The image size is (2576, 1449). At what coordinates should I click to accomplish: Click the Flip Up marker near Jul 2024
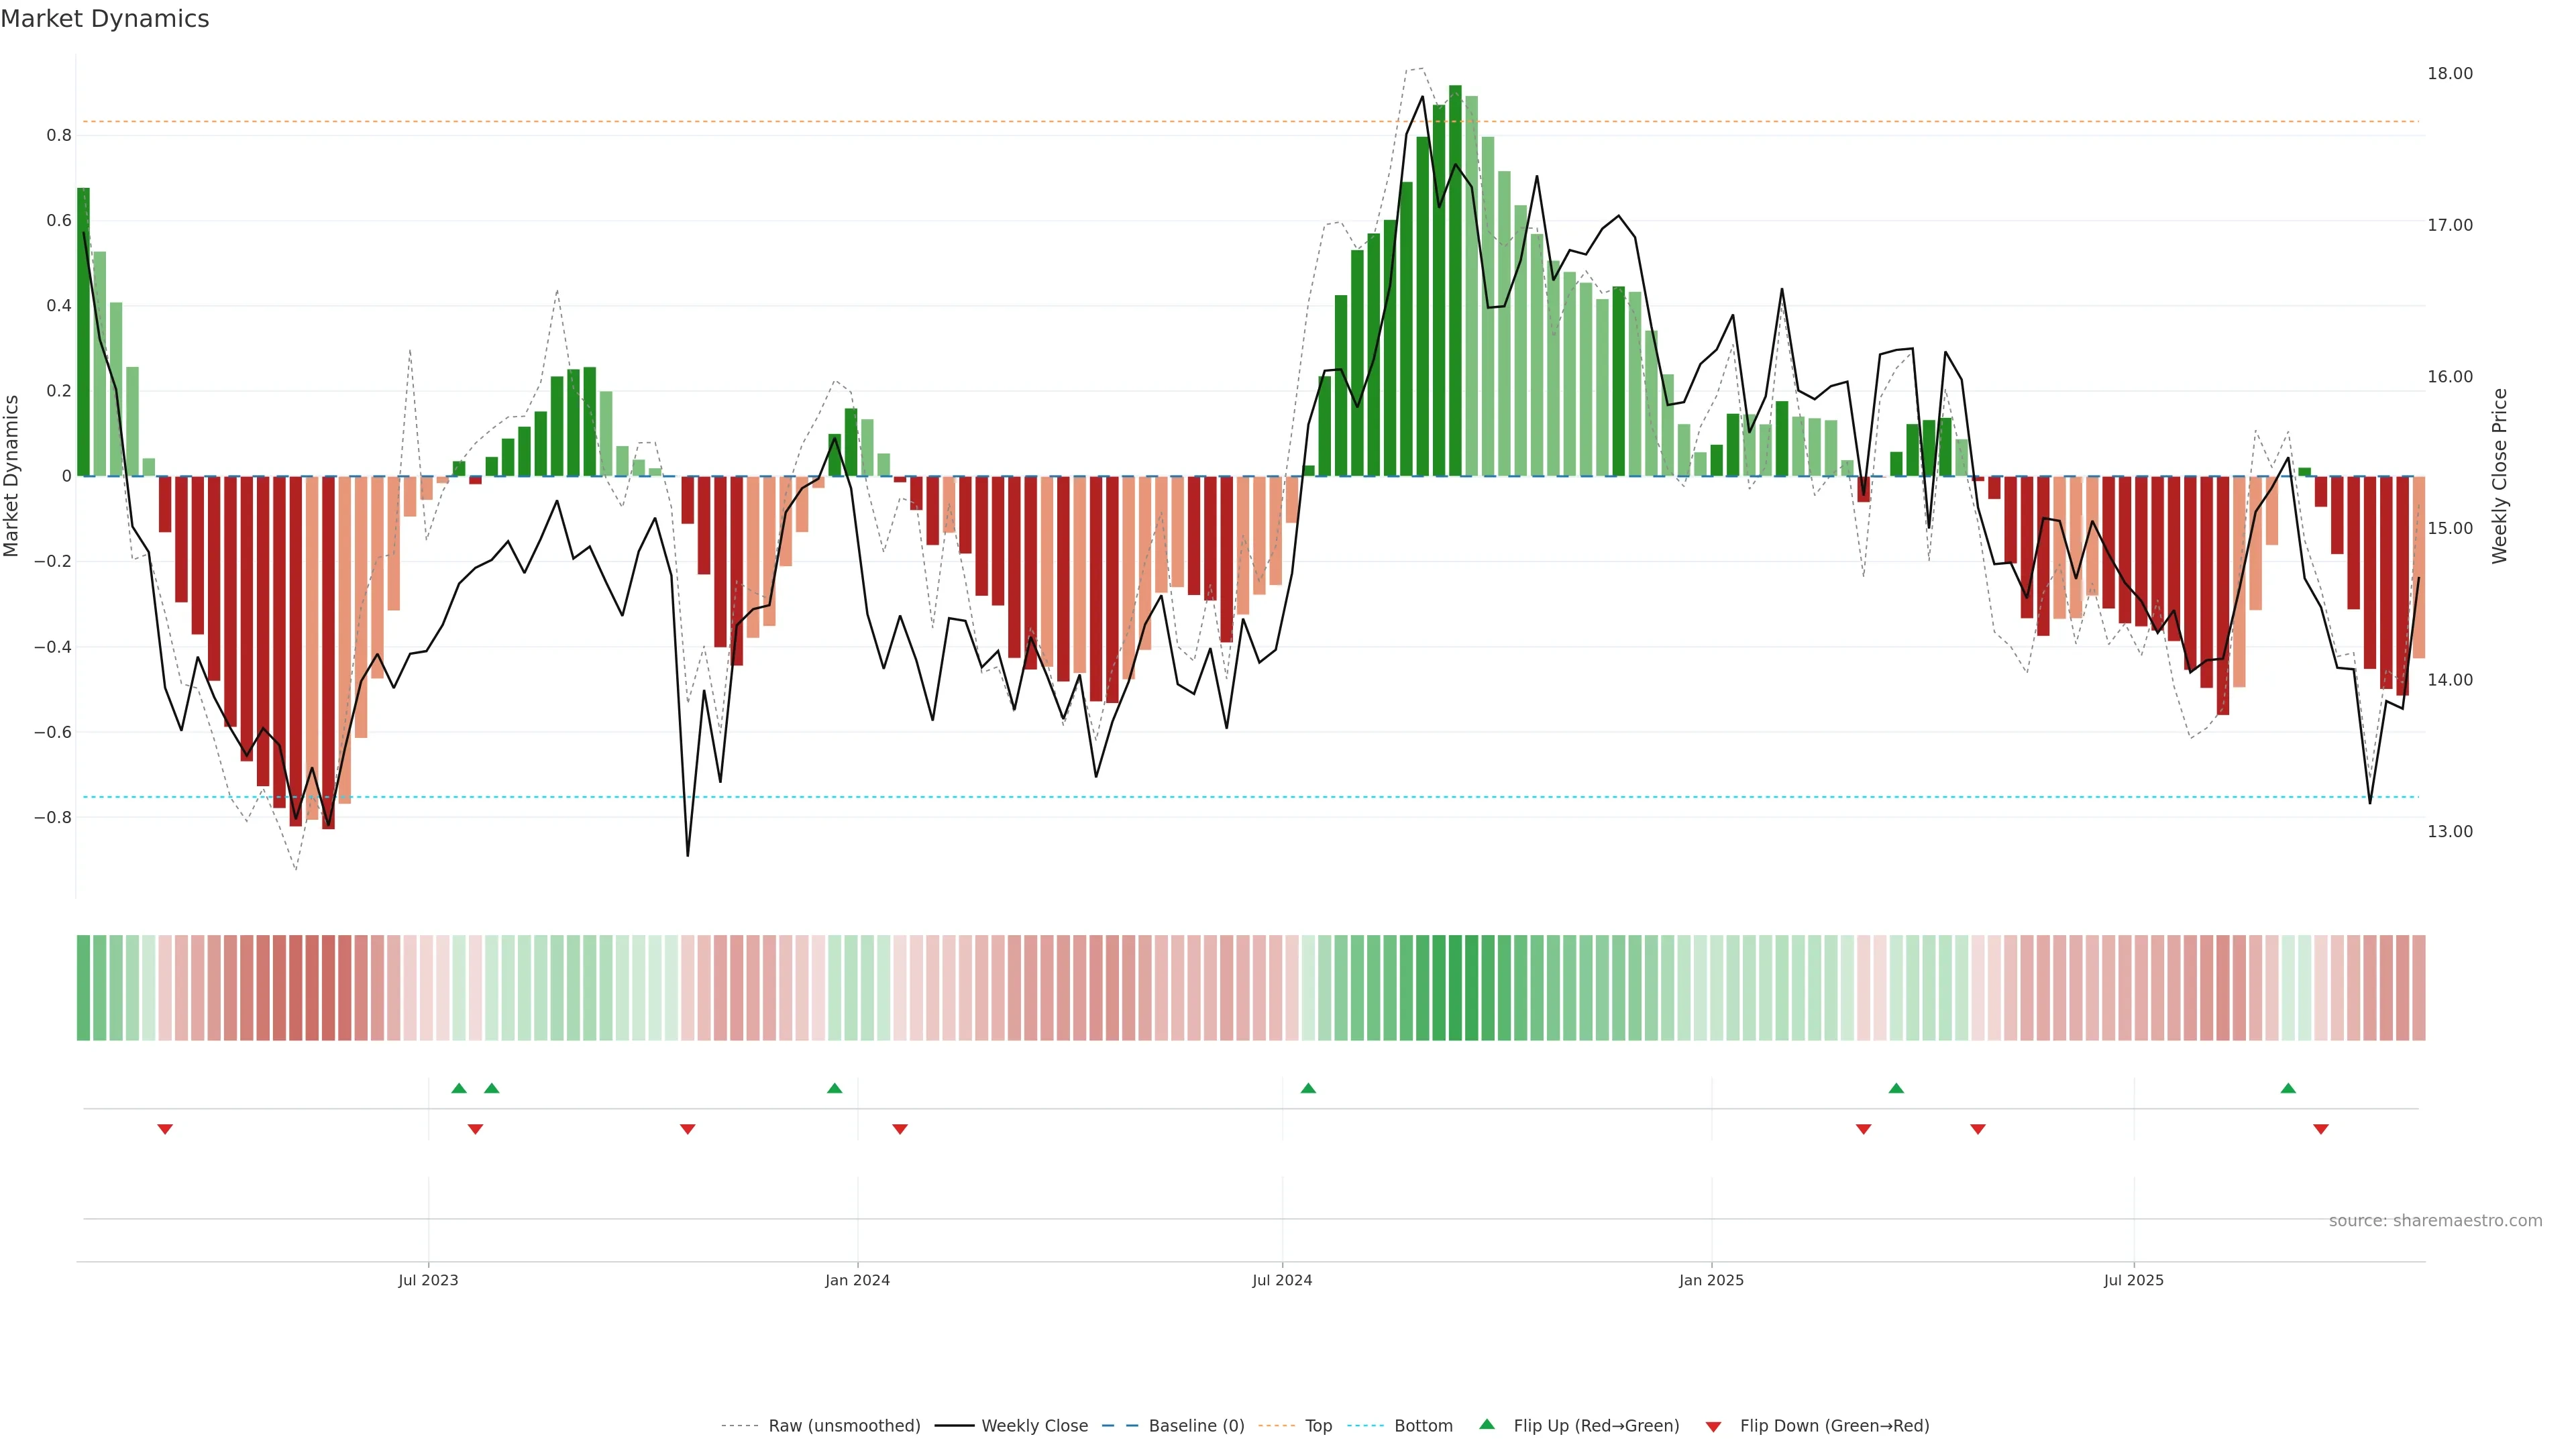[1308, 1088]
